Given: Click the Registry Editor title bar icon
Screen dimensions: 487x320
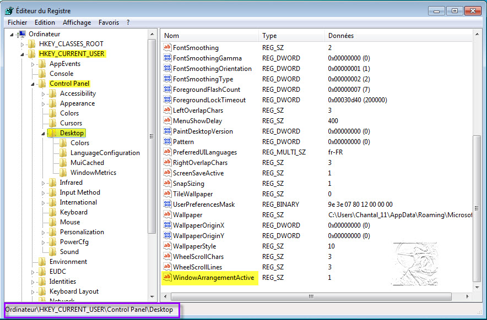Looking at the screenshot, I should point(9,11).
